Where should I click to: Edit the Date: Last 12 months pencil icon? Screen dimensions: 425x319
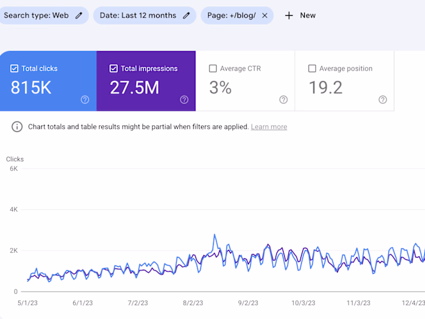186,15
